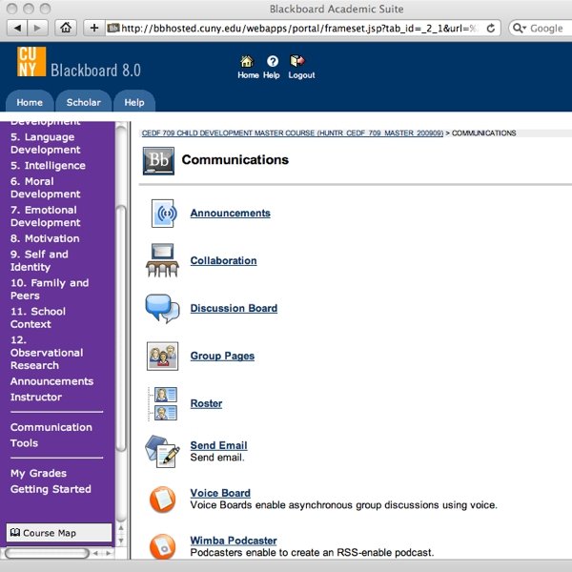This screenshot has height=572, width=572.
Task: Click the Google search magnifier icon
Action: pos(518,28)
